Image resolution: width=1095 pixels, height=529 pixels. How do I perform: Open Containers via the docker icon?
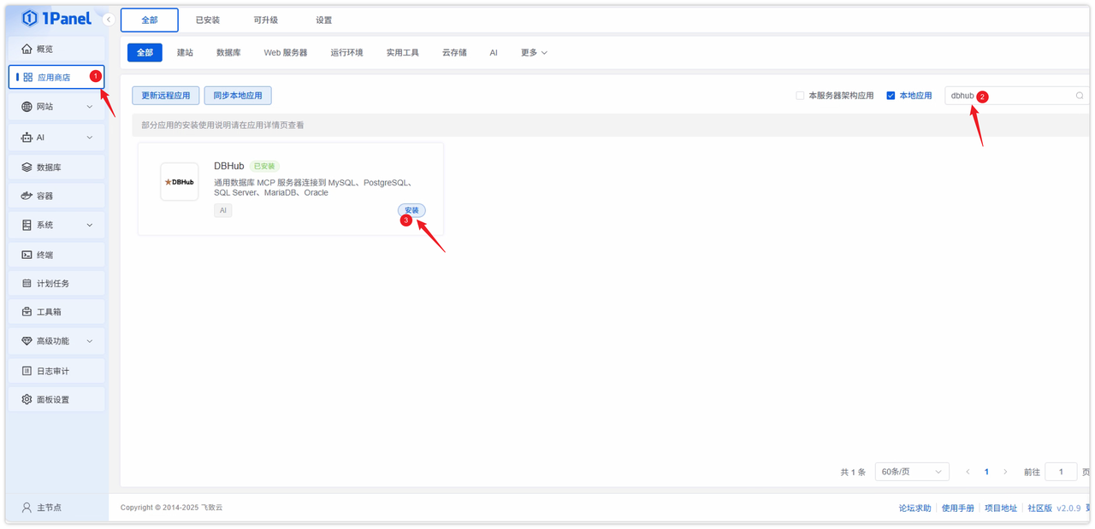coord(27,196)
